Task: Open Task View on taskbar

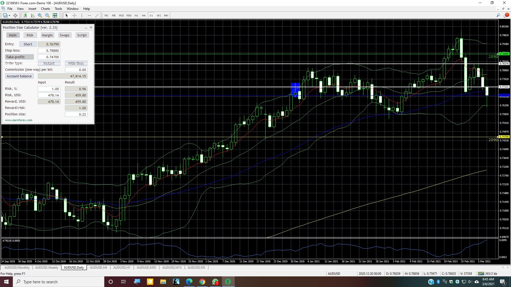Action: point(123,282)
